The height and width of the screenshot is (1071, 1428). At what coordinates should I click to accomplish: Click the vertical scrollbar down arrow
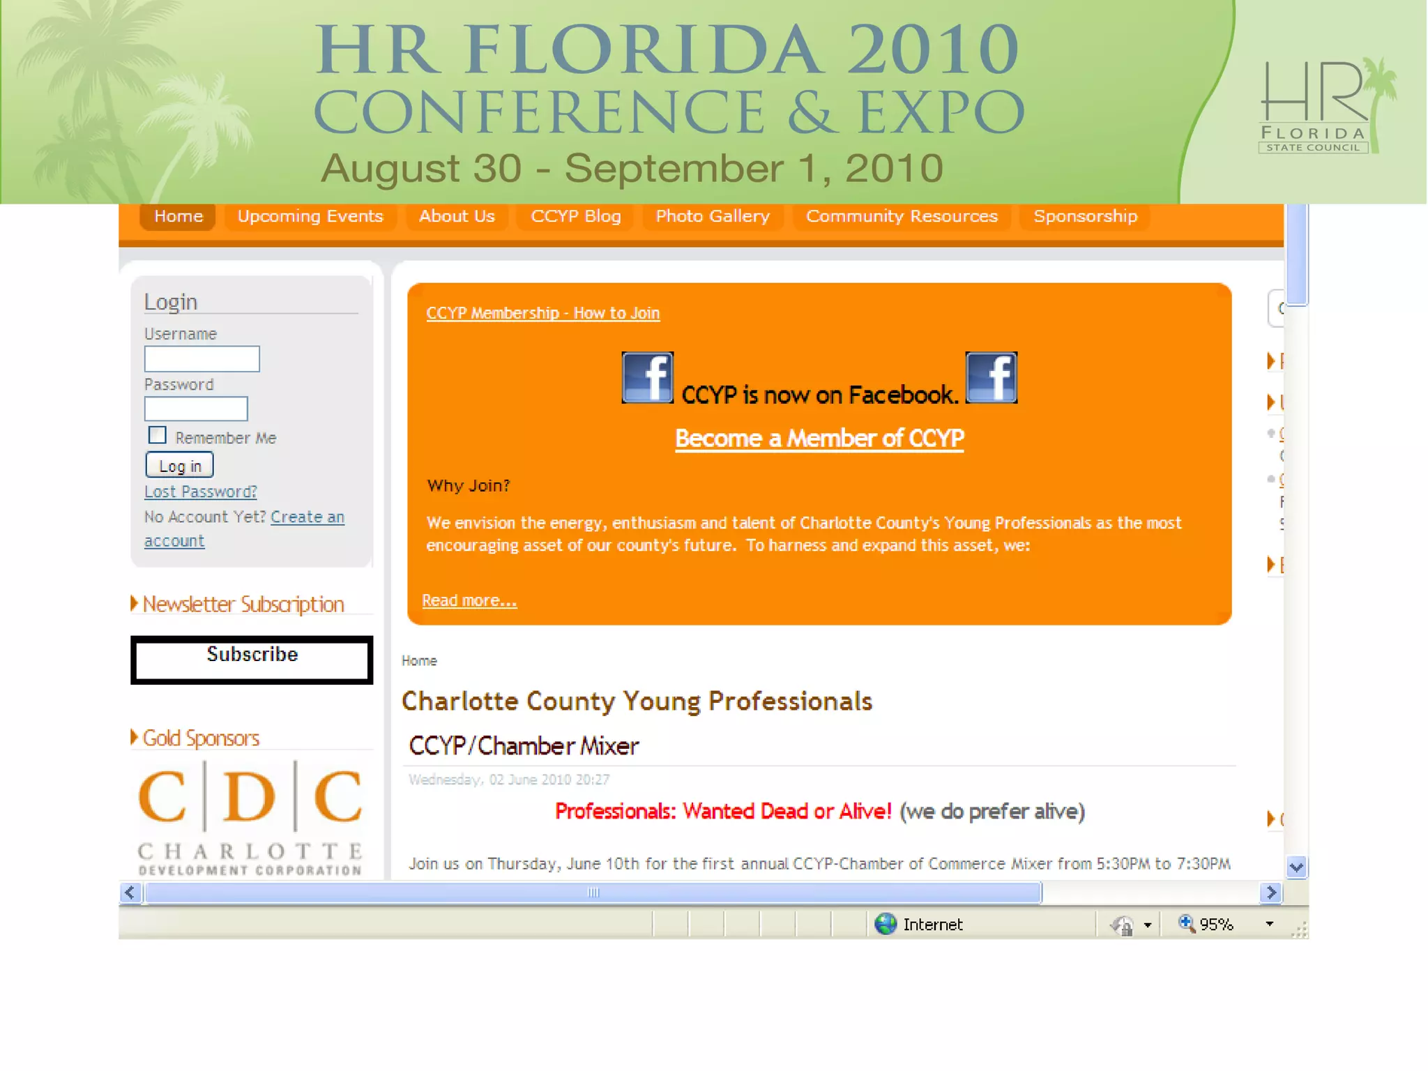coord(1296,867)
